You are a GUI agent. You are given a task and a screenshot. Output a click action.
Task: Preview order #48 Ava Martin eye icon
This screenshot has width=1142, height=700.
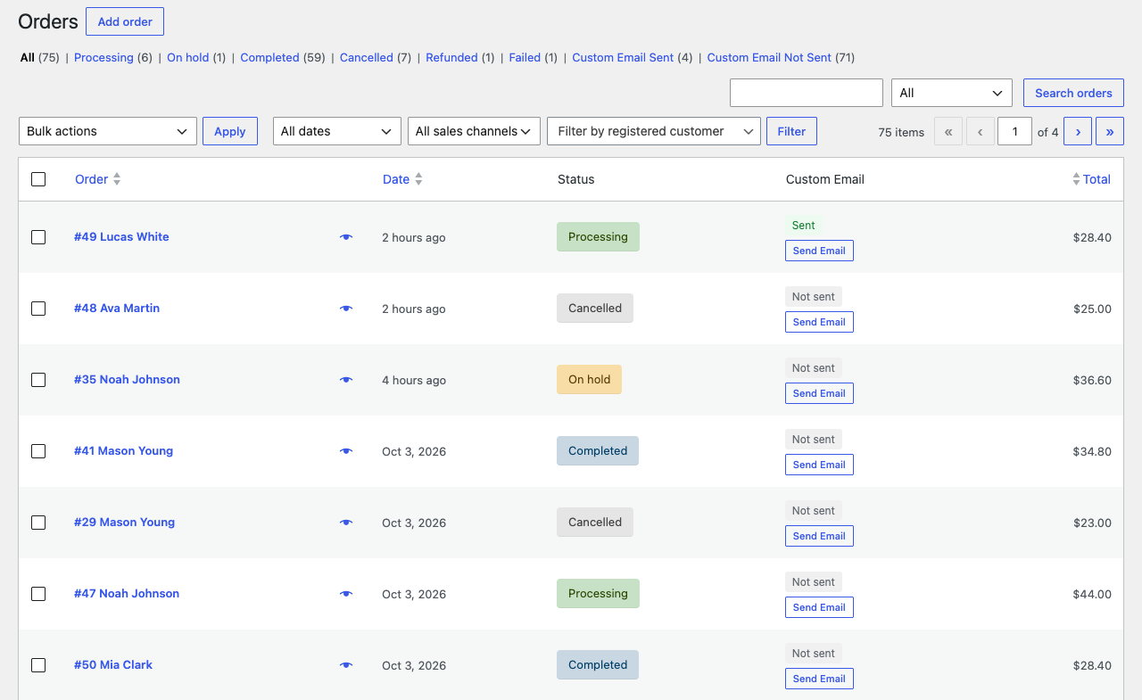click(x=346, y=309)
